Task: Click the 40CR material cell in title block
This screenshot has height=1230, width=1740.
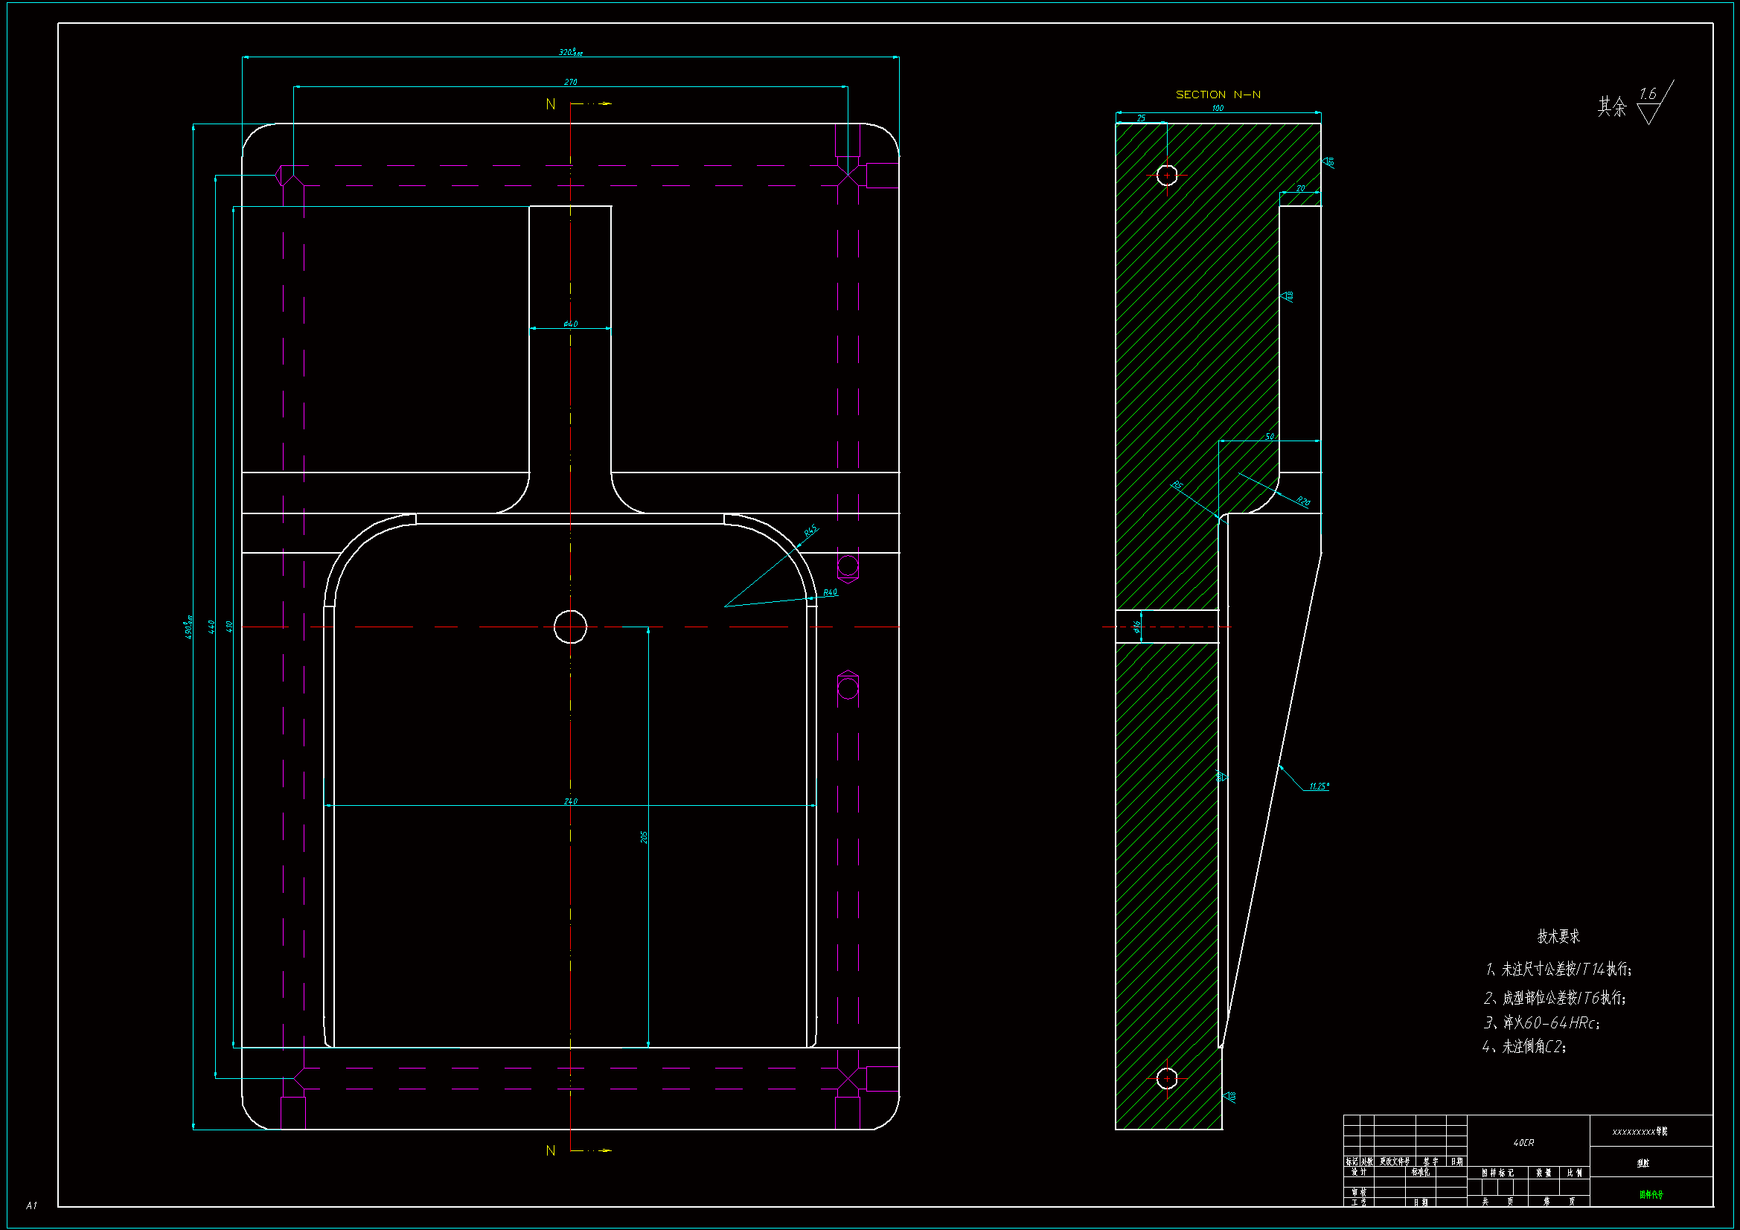Action: click(x=1523, y=1143)
